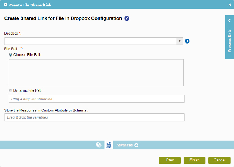Viewport: 234px width, 167px height.
Task: Open the Dropbox dropdown arrow
Action: [180, 41]
